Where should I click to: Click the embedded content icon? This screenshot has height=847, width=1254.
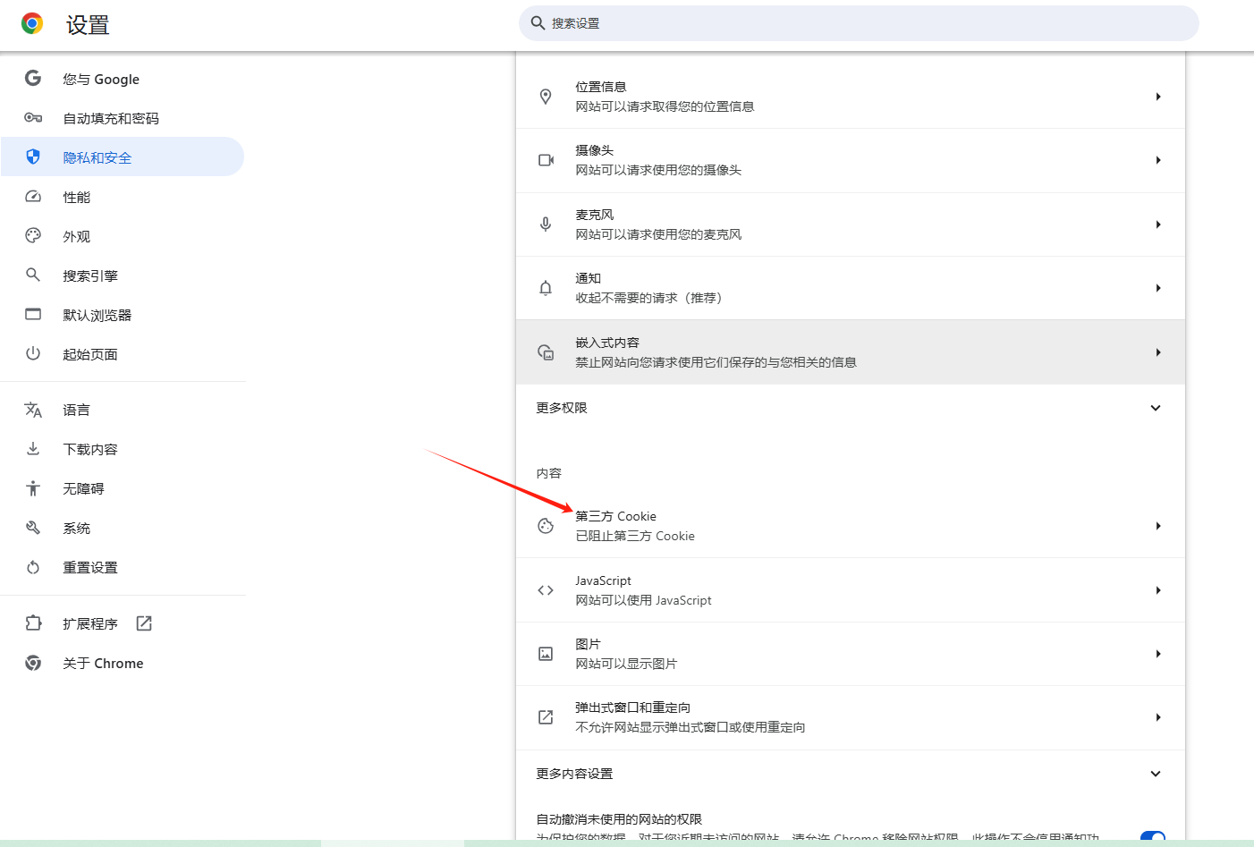(546, 352)
